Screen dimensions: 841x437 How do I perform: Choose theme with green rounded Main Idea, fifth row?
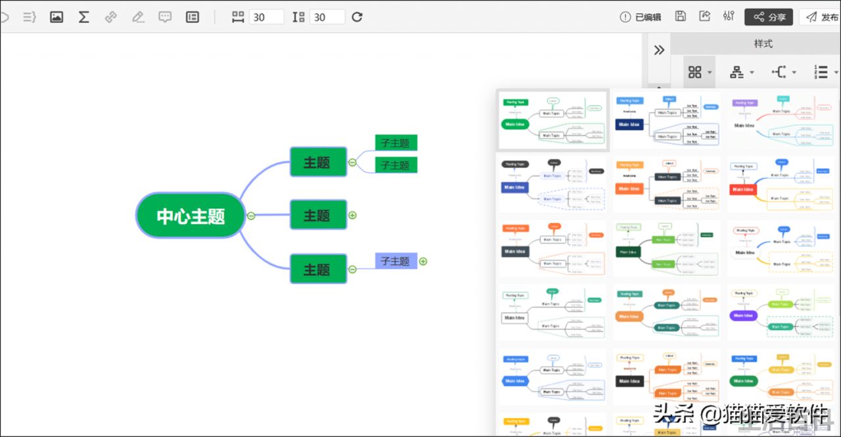pyautogui.click(x=782, y=377)
